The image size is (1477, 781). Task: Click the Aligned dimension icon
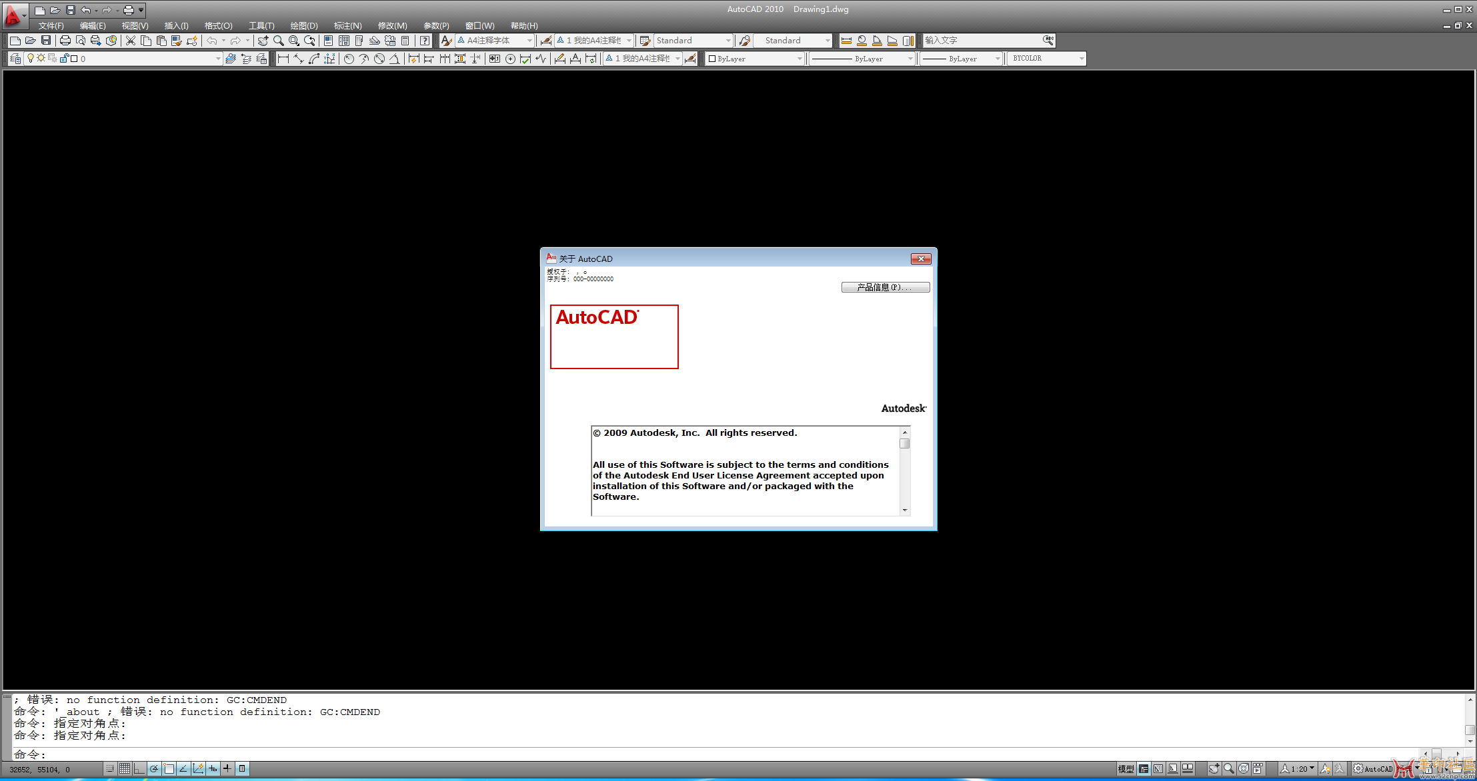299,59
